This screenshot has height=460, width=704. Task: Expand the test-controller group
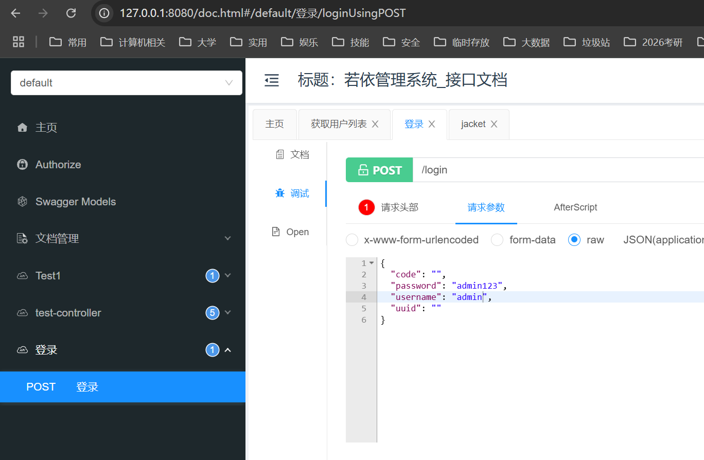[x=228, y=313]
